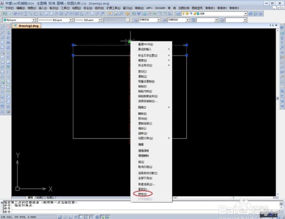
Task: Open the ByLayer linetype dropdown
Action: 71,20
